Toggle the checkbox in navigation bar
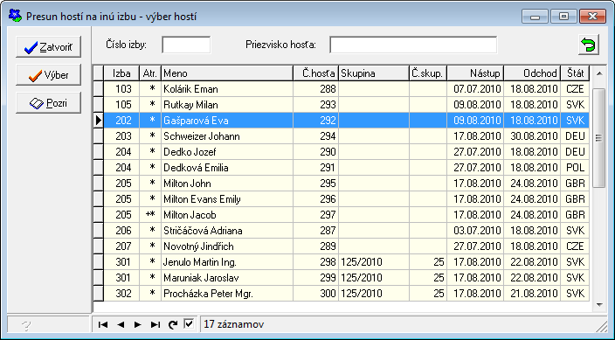Viewport: 615px width, 340px height. pyautogui.click(x=189, y=324)
